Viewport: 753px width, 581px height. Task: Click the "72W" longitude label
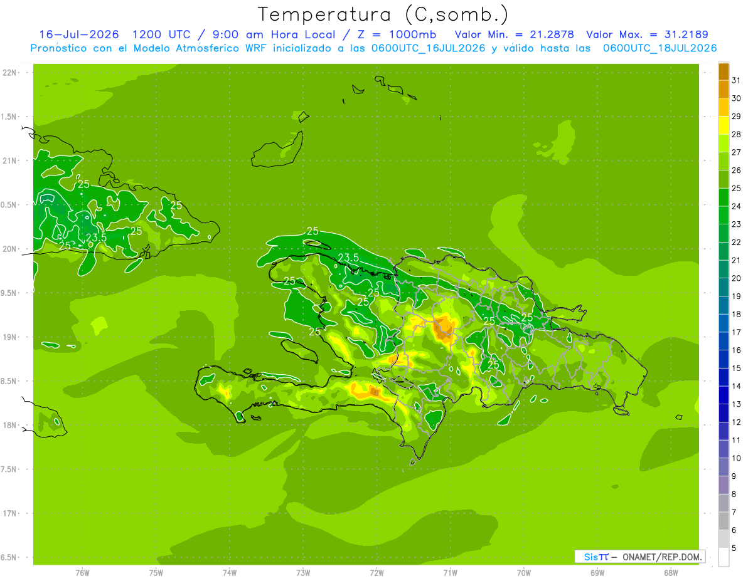[x=376, y=572]
